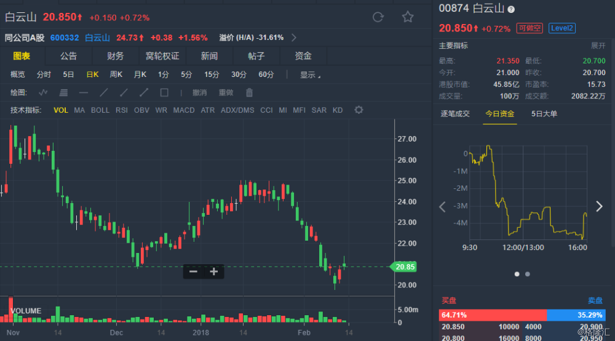615x341 pixels.
Task: Toggle the MFI indicator
Action: pos(299,110)
